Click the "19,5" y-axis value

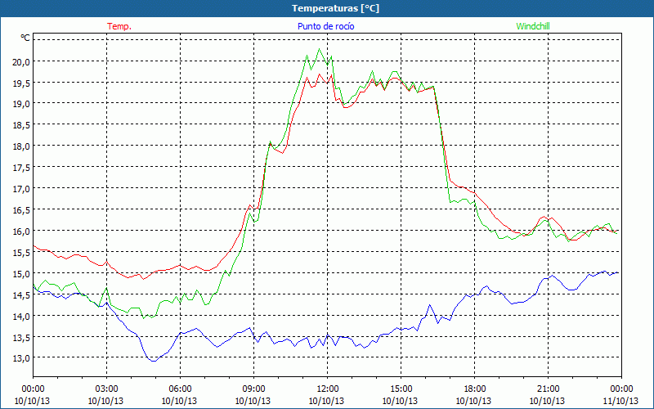coord(22,83)
